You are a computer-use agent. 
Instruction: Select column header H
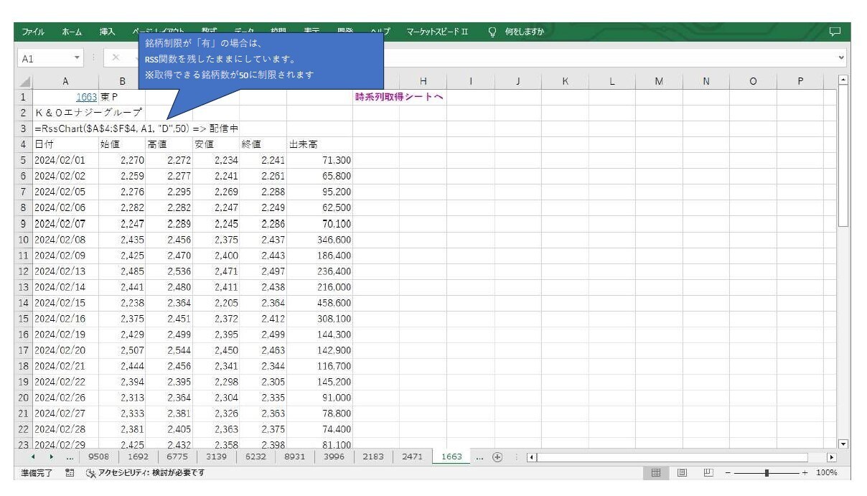423,82
